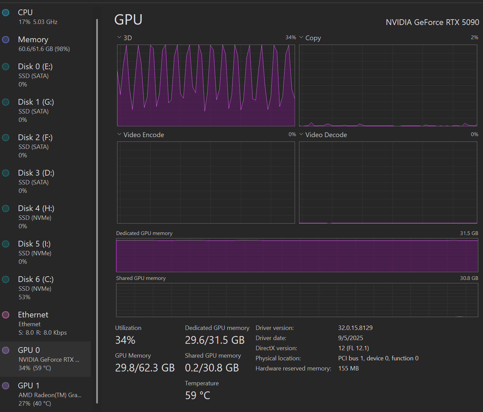Click the Disk 4 (H:) circle icon

click(x=6, y=208)
